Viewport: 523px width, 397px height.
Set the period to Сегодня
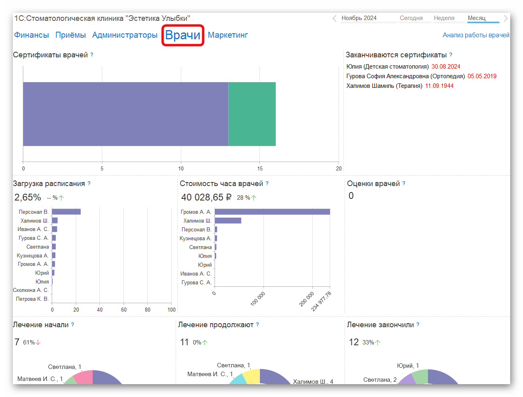click(x=411, y=18)
